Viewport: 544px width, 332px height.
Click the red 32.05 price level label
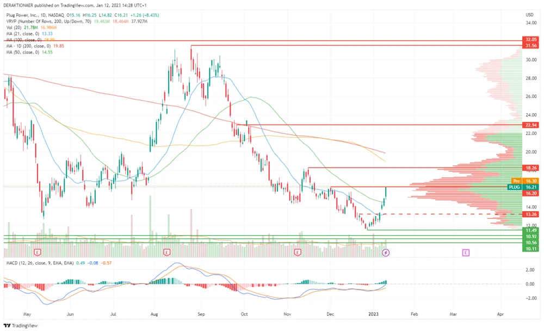pyautogui.click(x=530, y=40)
